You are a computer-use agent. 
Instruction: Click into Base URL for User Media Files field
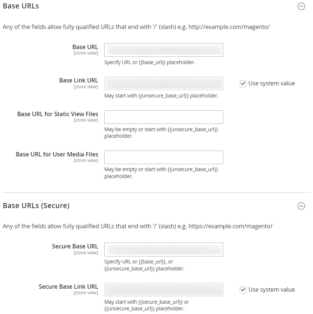click(164, 158)
